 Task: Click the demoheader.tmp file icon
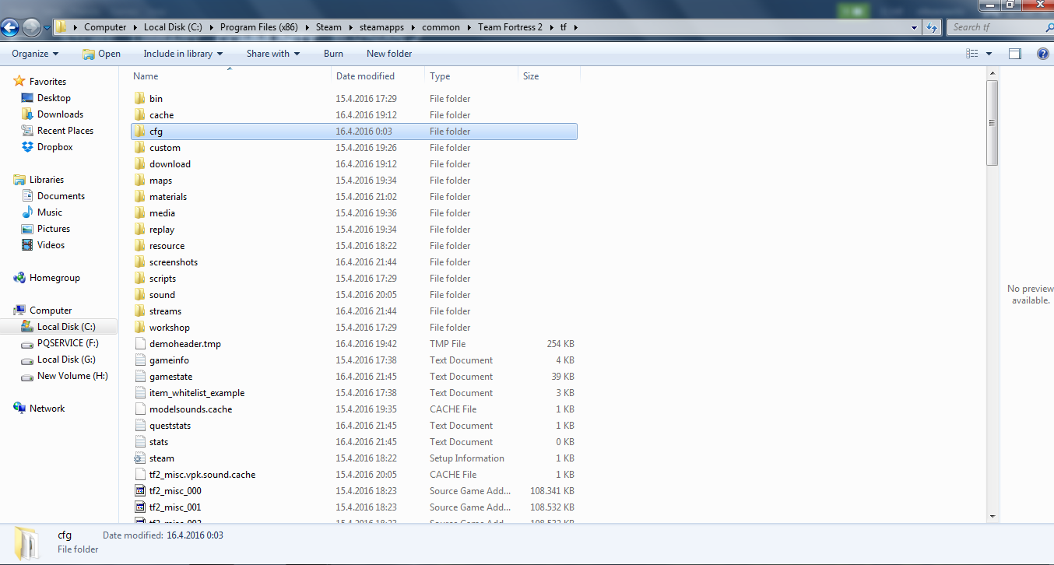pyautogui.click(x=139, y=344)
